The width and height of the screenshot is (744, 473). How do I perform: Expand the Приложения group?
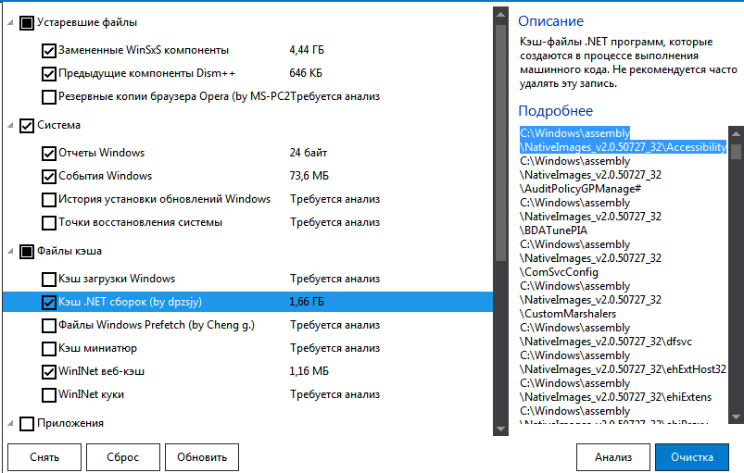click(x=10, y=424)
